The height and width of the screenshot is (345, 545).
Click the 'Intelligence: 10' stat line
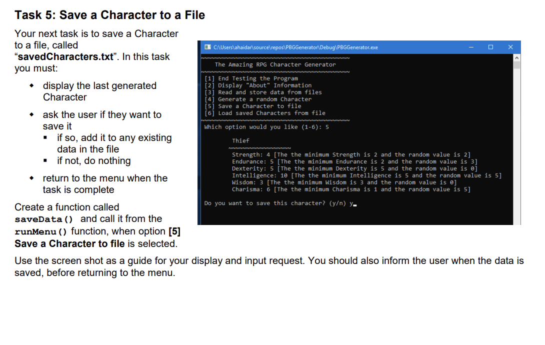click(x=366, y=175)
